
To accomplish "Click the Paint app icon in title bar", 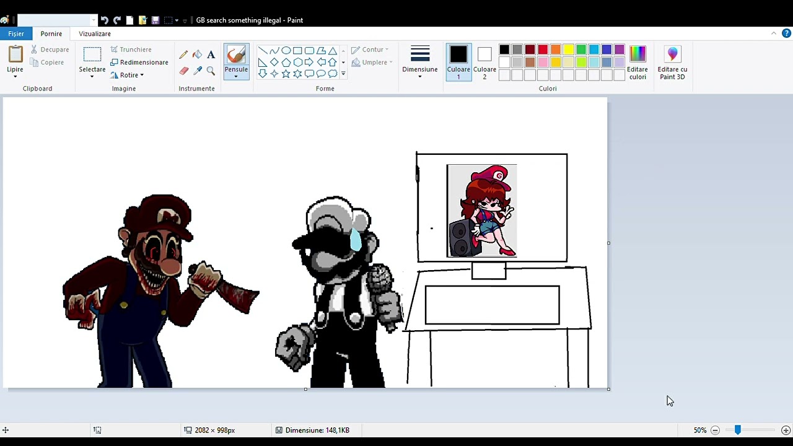I will [x=5, y=20].
